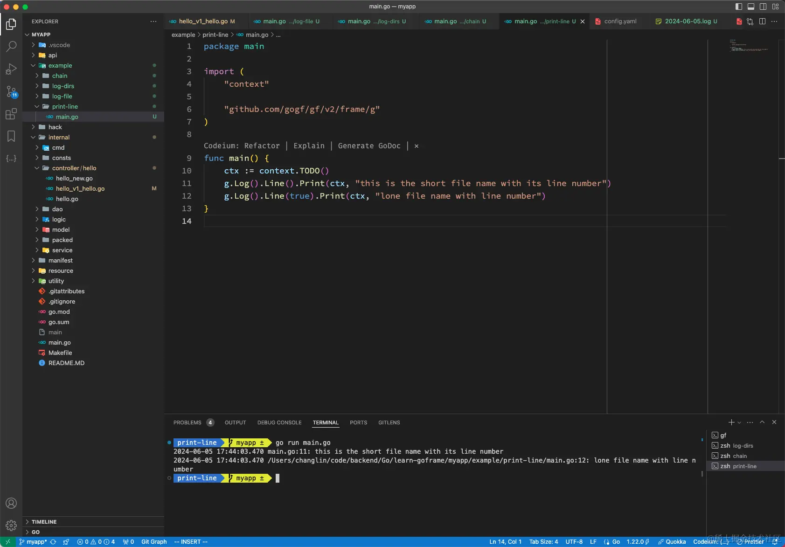
Task: Open the Run and Debug view
Action: click(11, 69)
